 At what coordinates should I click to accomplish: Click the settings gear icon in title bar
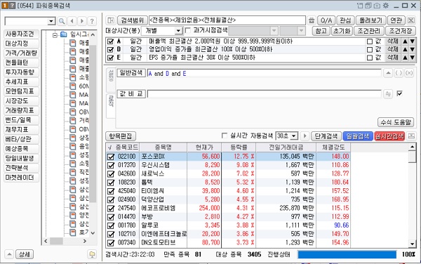(x=386, y=6)
